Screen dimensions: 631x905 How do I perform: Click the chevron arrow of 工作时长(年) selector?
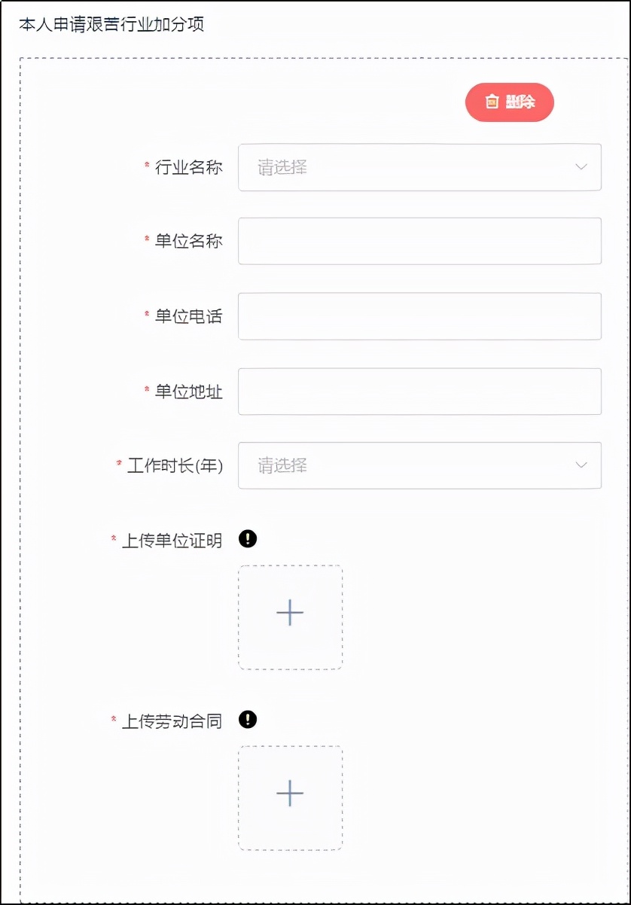[581, 465]
